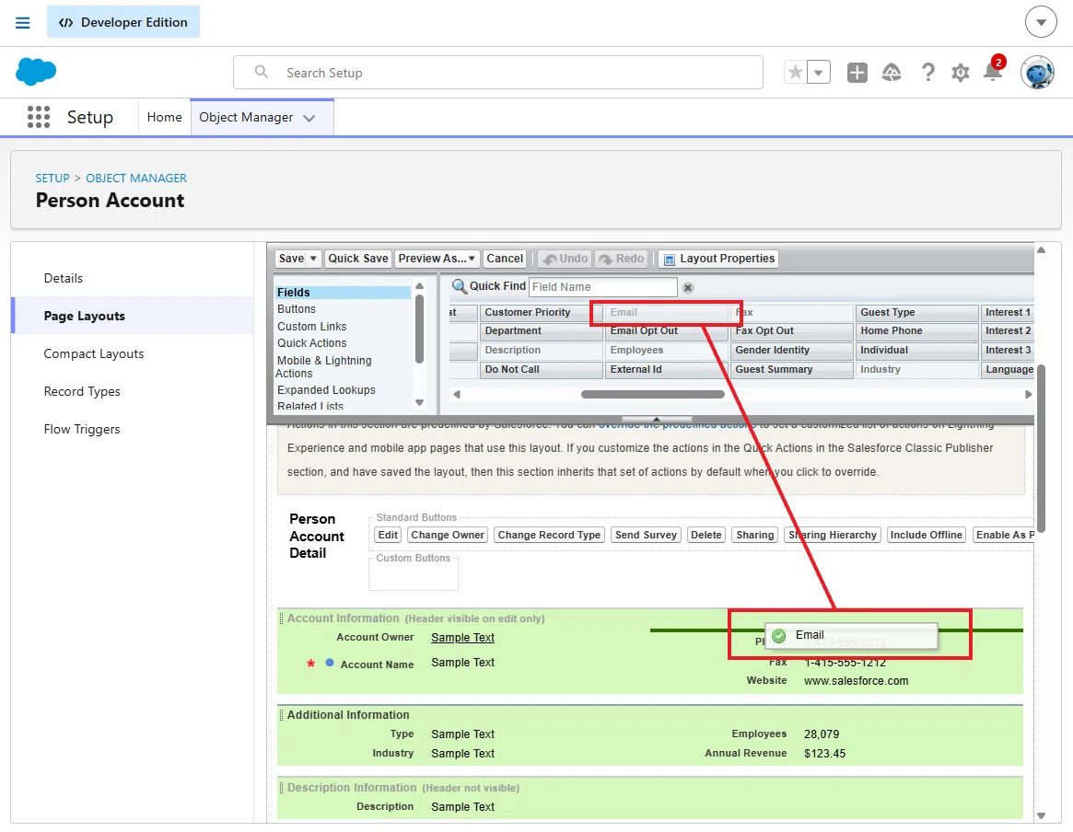Viewport: 1073px width, 832px height.
Task: Click the Save button in layout editor
Action: (291, 259)
